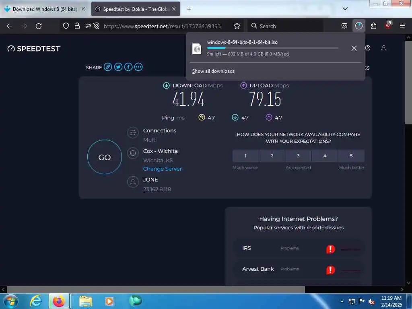
Task: Close the Download Windows 8 tab
Action: click(83, 9)
